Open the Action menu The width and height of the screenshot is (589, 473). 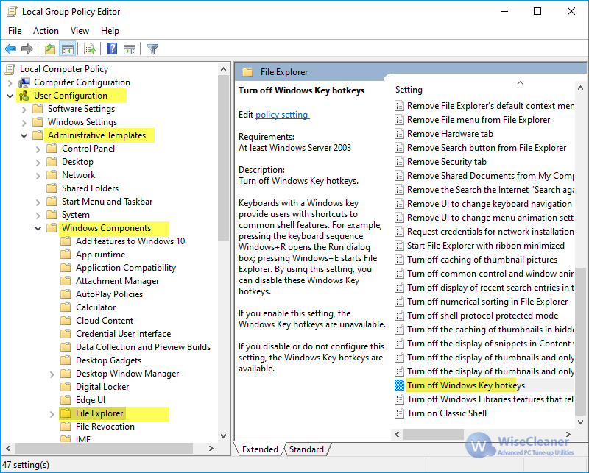click(46, 31)
